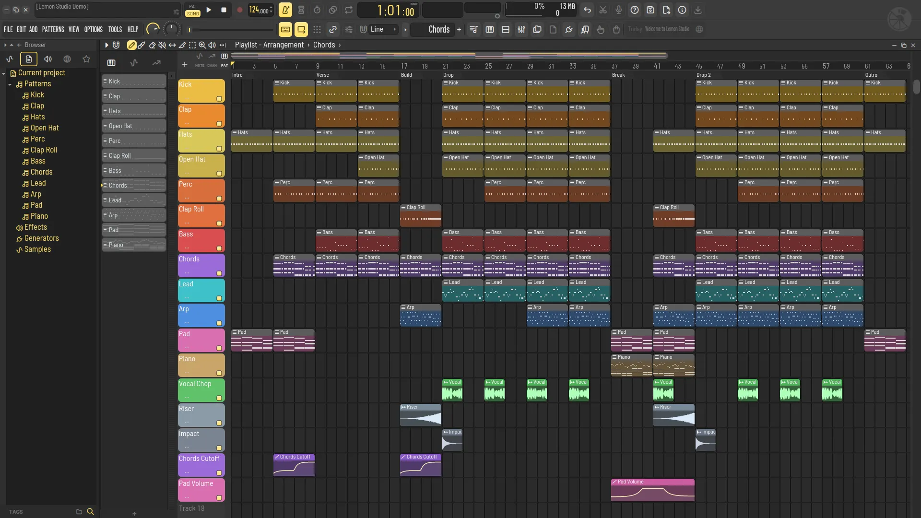Viewport: 921px width, 518px height.
Task: Add a new pattern with plus button
Action: 459,30
